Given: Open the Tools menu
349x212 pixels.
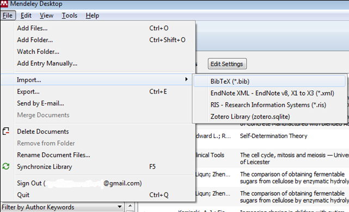Looking at the screenshot, I should tap(70, 15).
